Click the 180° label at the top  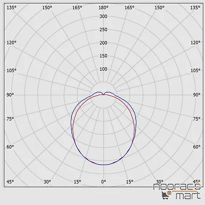(103, 7)
